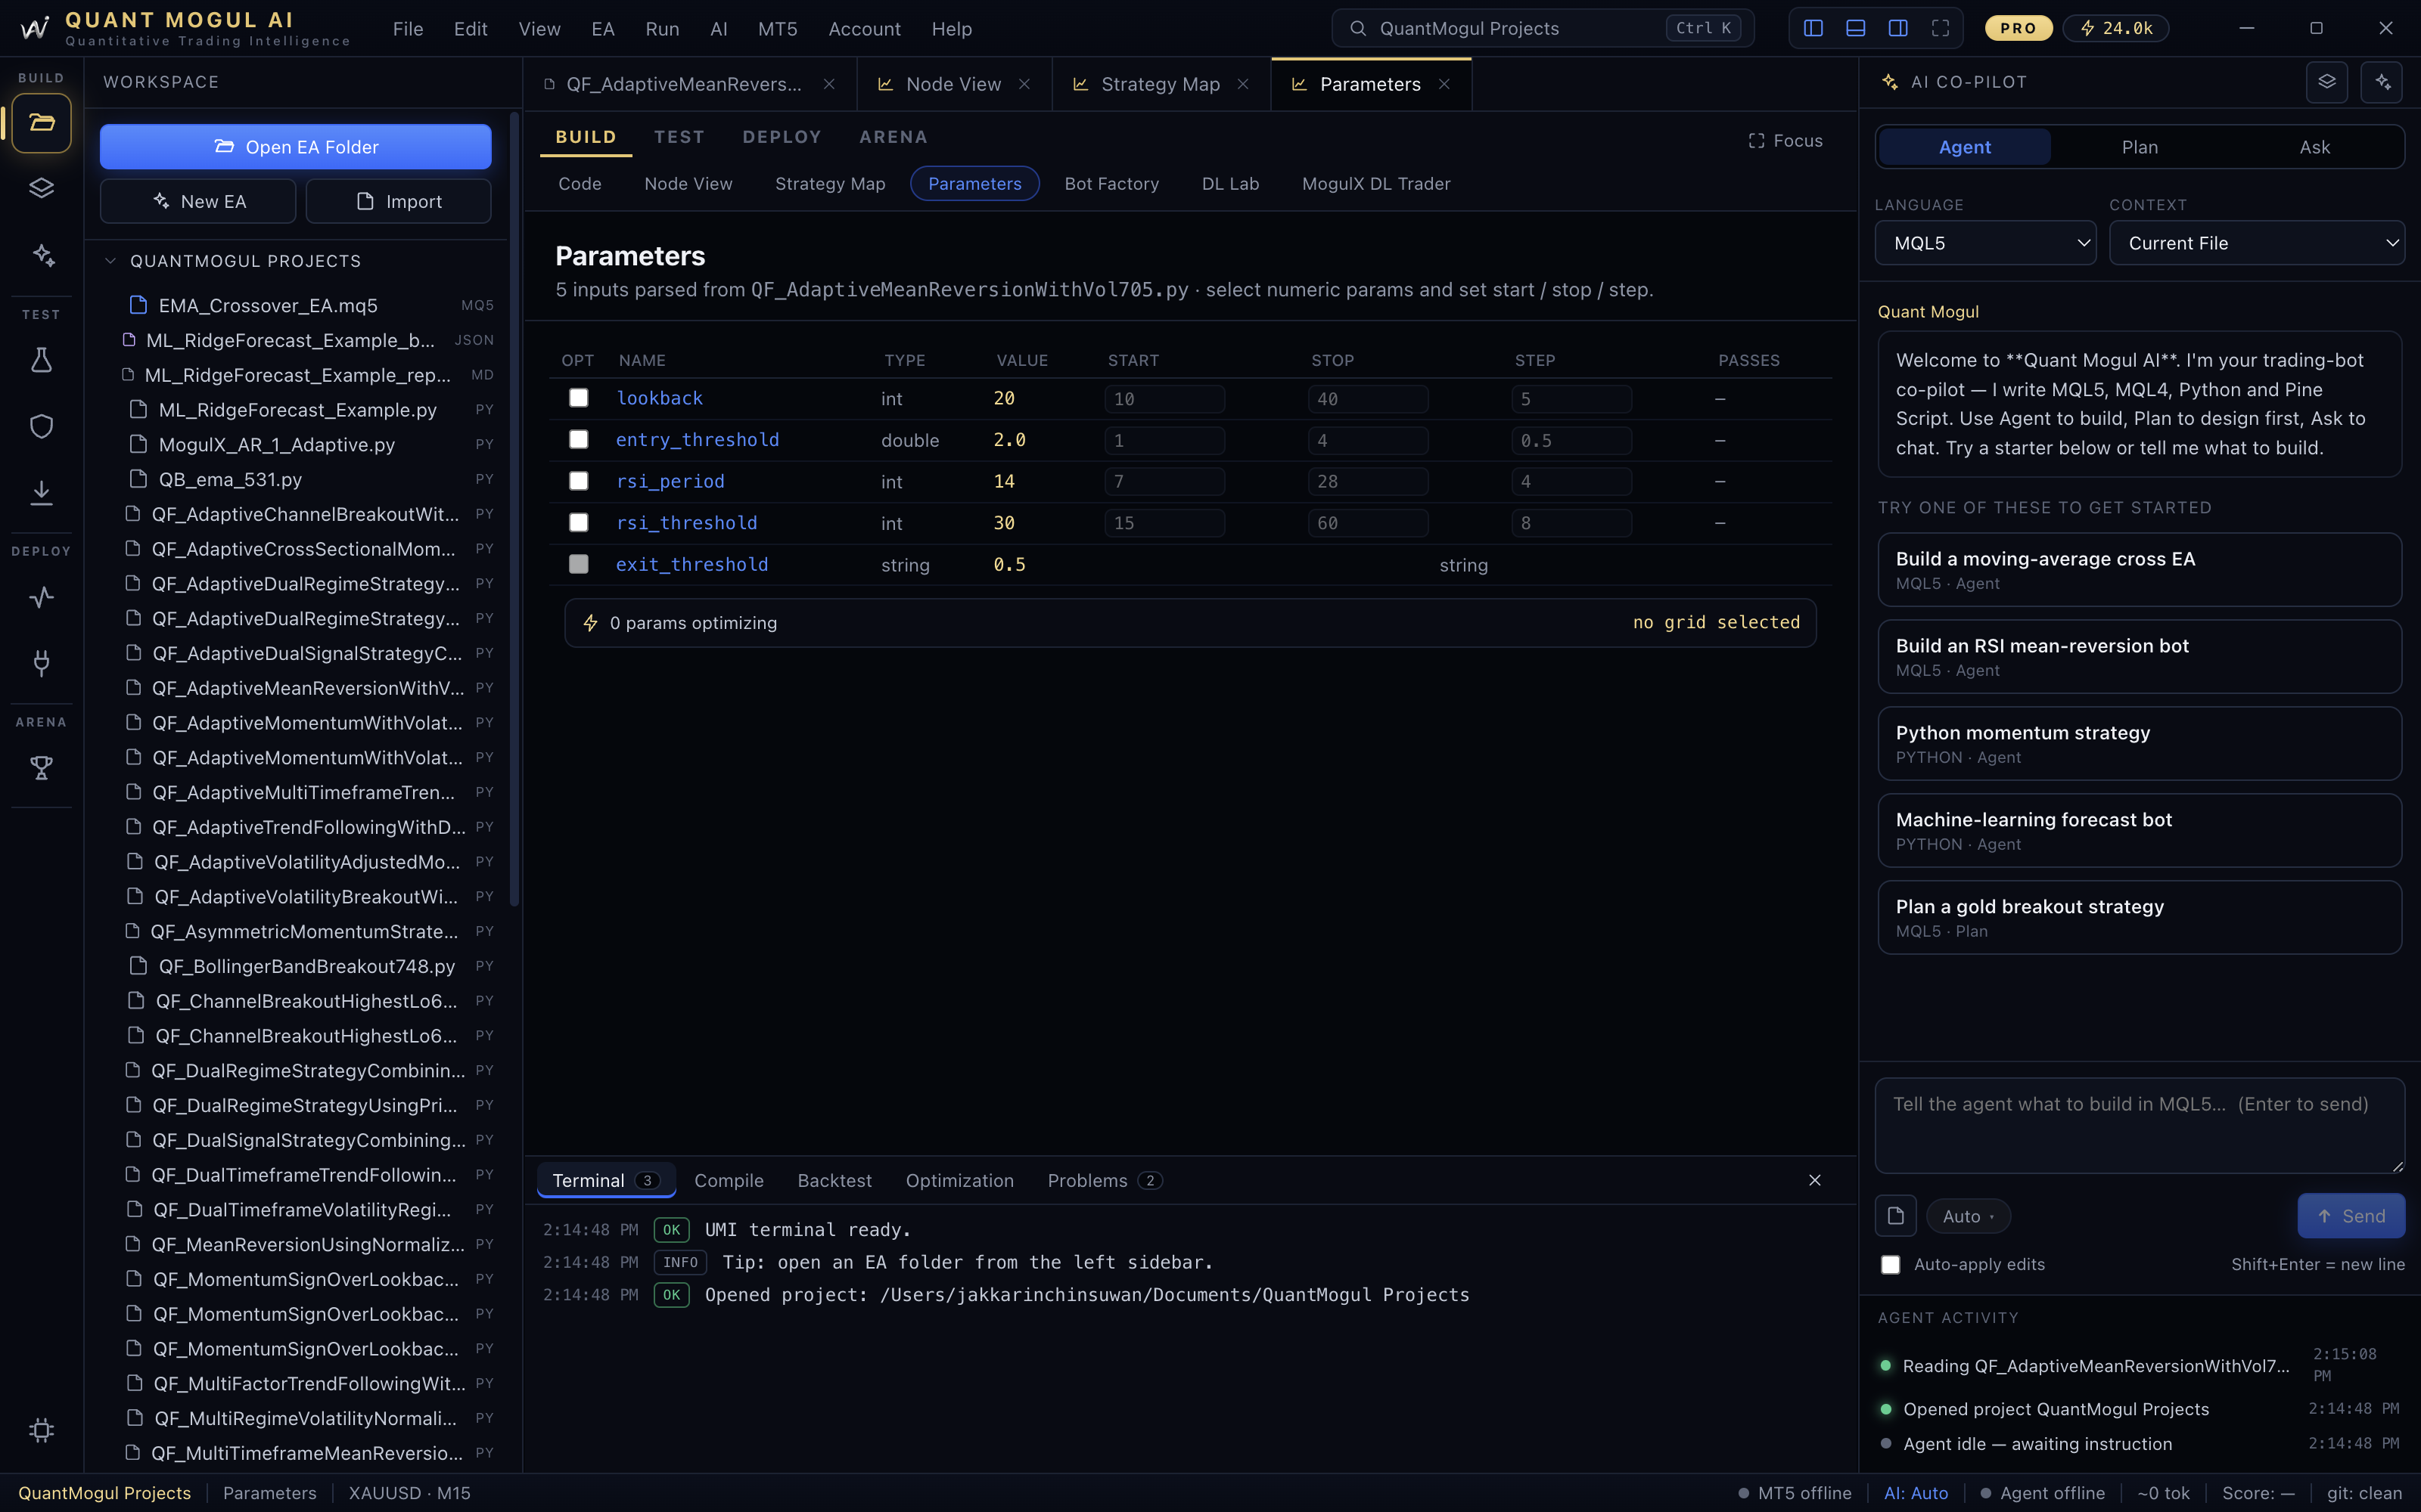2421x1512 pixels.
Task: Click the stacked layers icon in AI Co-Pilot header
Action: [x=2327, y=82]
